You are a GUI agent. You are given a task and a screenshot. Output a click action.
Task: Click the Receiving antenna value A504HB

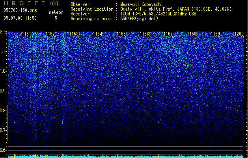139,19
